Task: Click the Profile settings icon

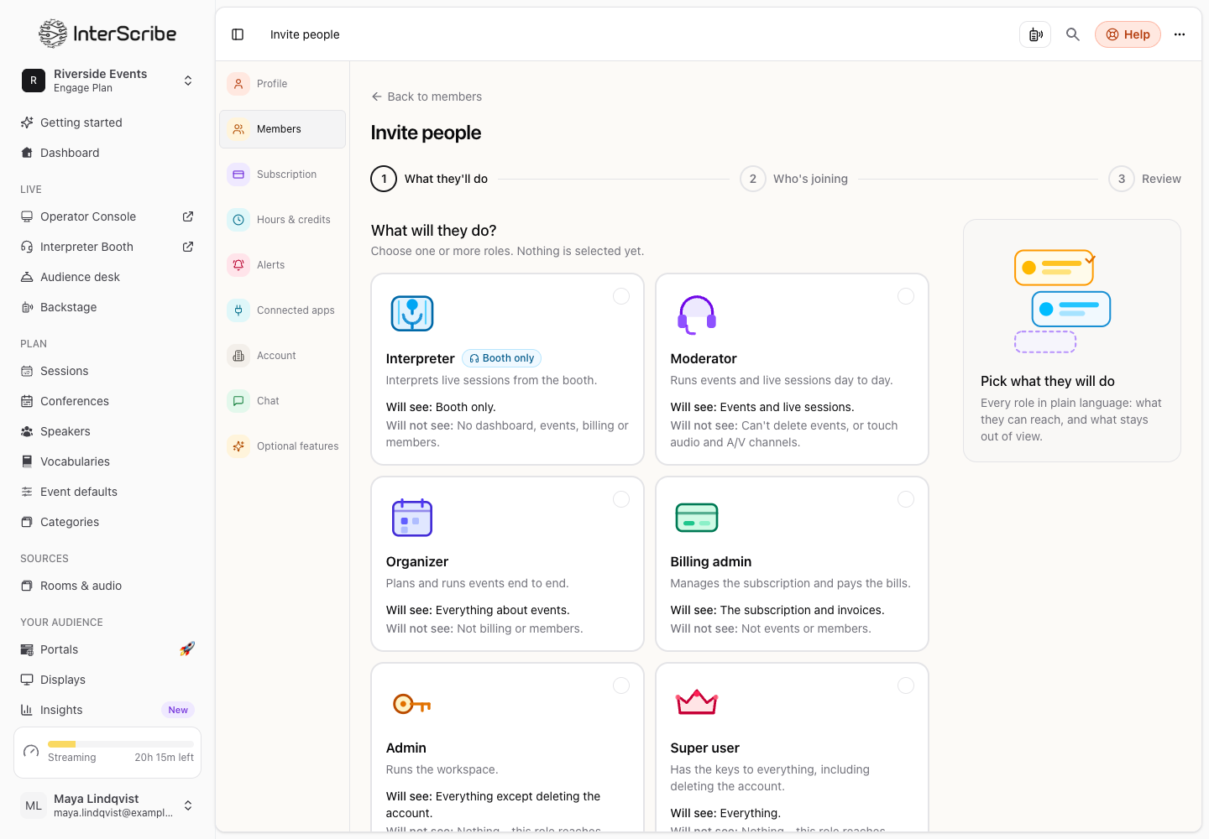Action: (x=238, y=84)
